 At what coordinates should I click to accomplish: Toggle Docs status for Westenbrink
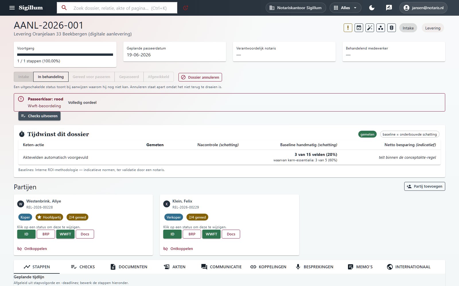(x=85, y=234)
